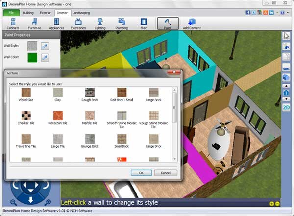Open the Cabinets category
Screen dimensions: 294x216
(13, 24)
